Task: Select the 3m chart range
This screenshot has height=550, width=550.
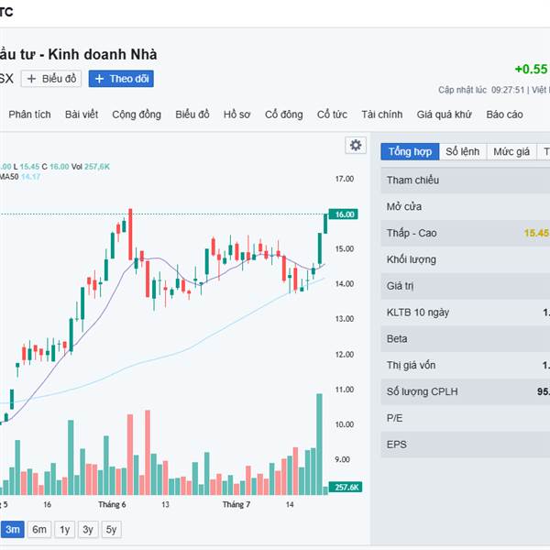Action: pos(13,529)
